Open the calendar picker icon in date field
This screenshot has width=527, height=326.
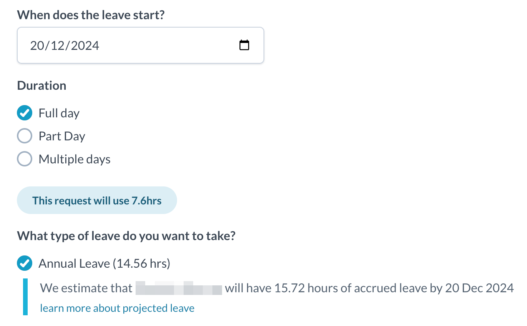pos(244,45)
